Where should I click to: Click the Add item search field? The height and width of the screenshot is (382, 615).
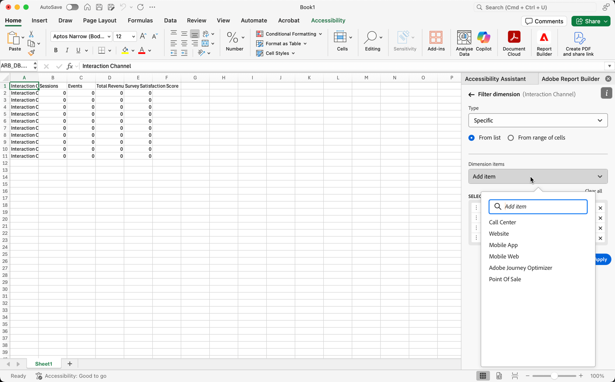(538, 207)
